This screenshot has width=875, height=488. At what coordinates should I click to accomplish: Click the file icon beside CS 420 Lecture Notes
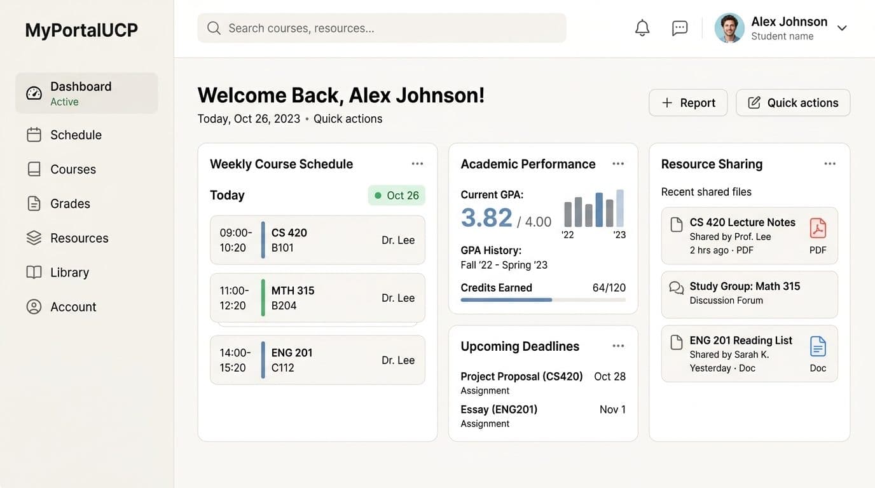click(677, 224)
